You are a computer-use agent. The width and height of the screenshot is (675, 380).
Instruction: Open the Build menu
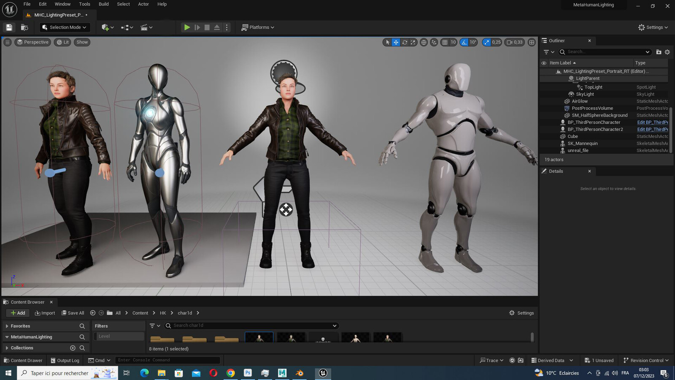pyautogui.click(x=103, y=4)
